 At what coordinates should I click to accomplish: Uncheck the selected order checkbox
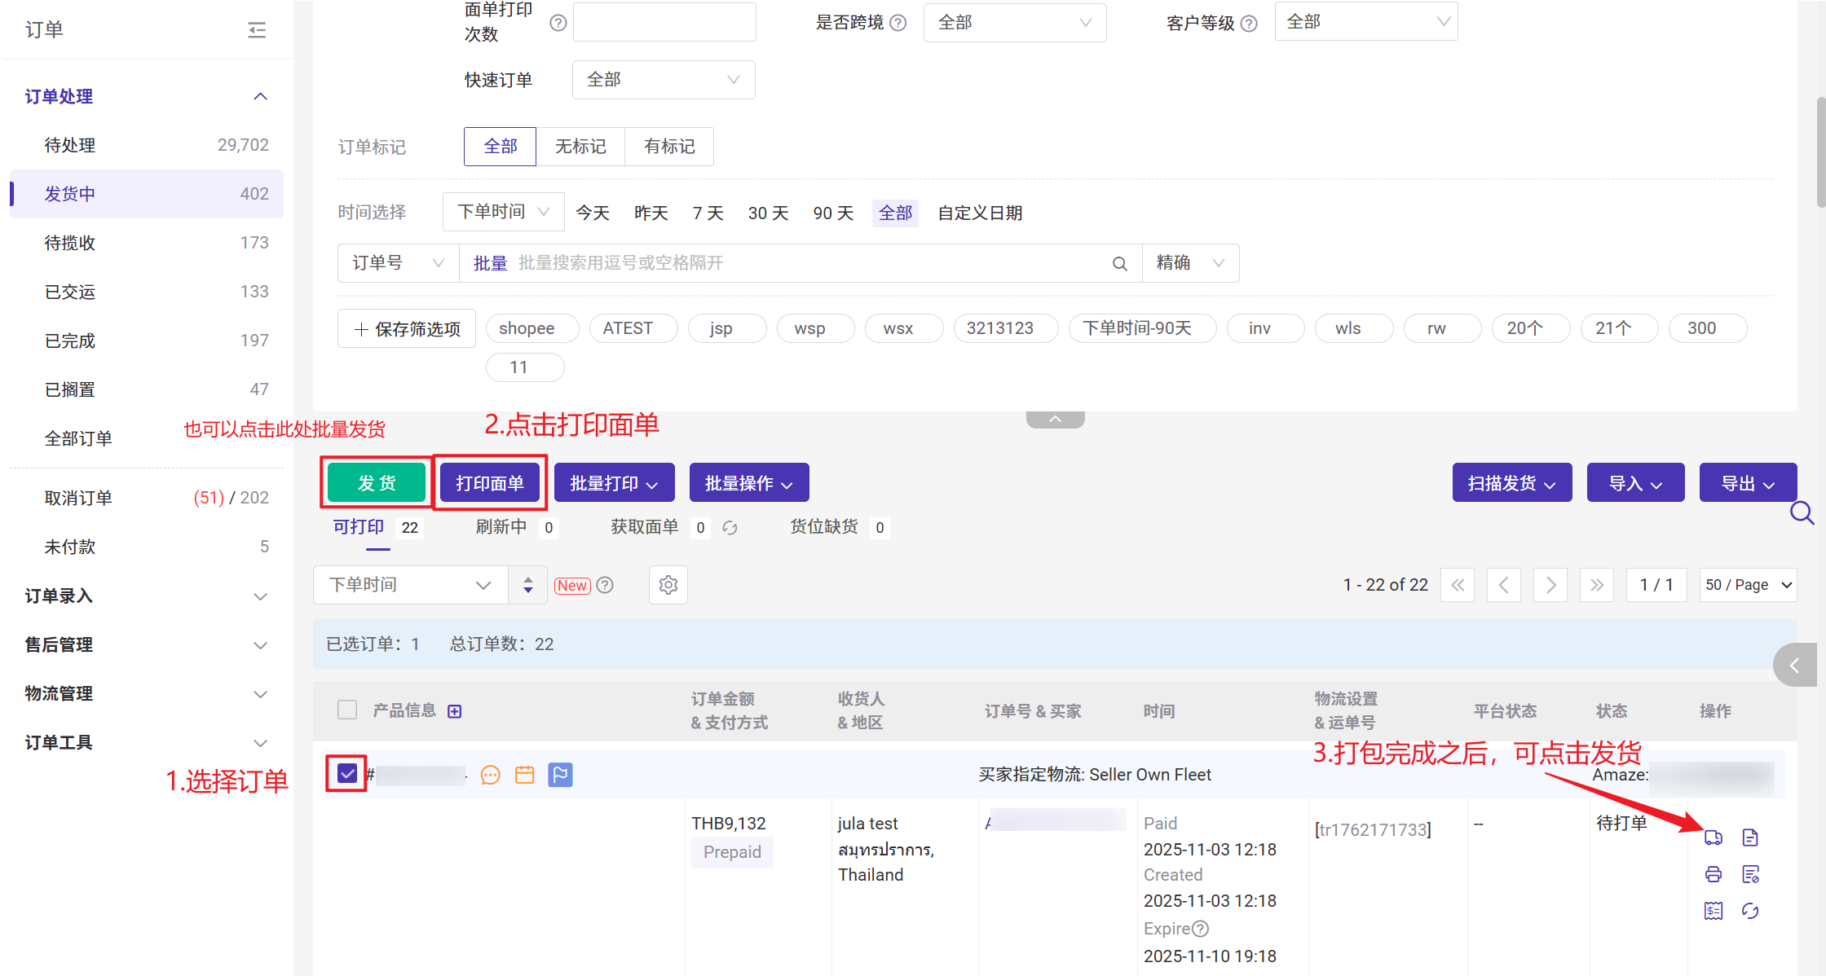coord(347,774)
